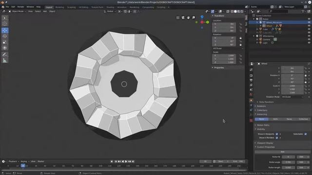Select solid viewport shading mode

(235, 12)
